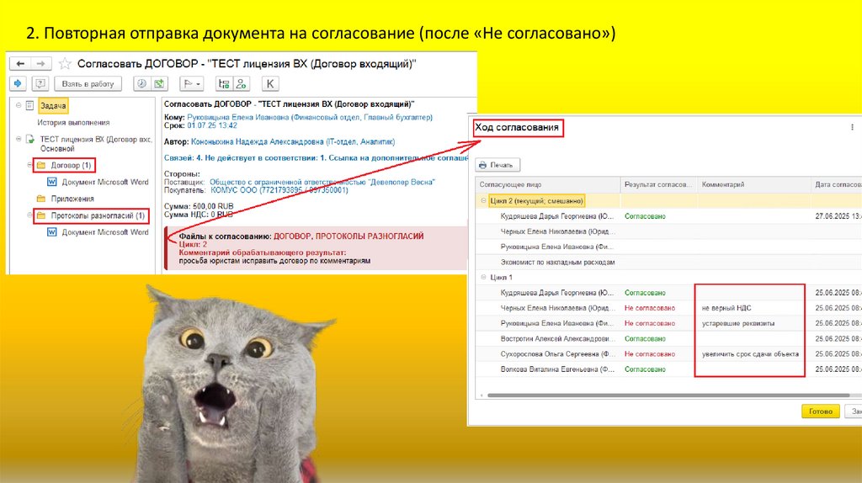
Task: Click the comment не верный НДС
Action: coord(726,308)
